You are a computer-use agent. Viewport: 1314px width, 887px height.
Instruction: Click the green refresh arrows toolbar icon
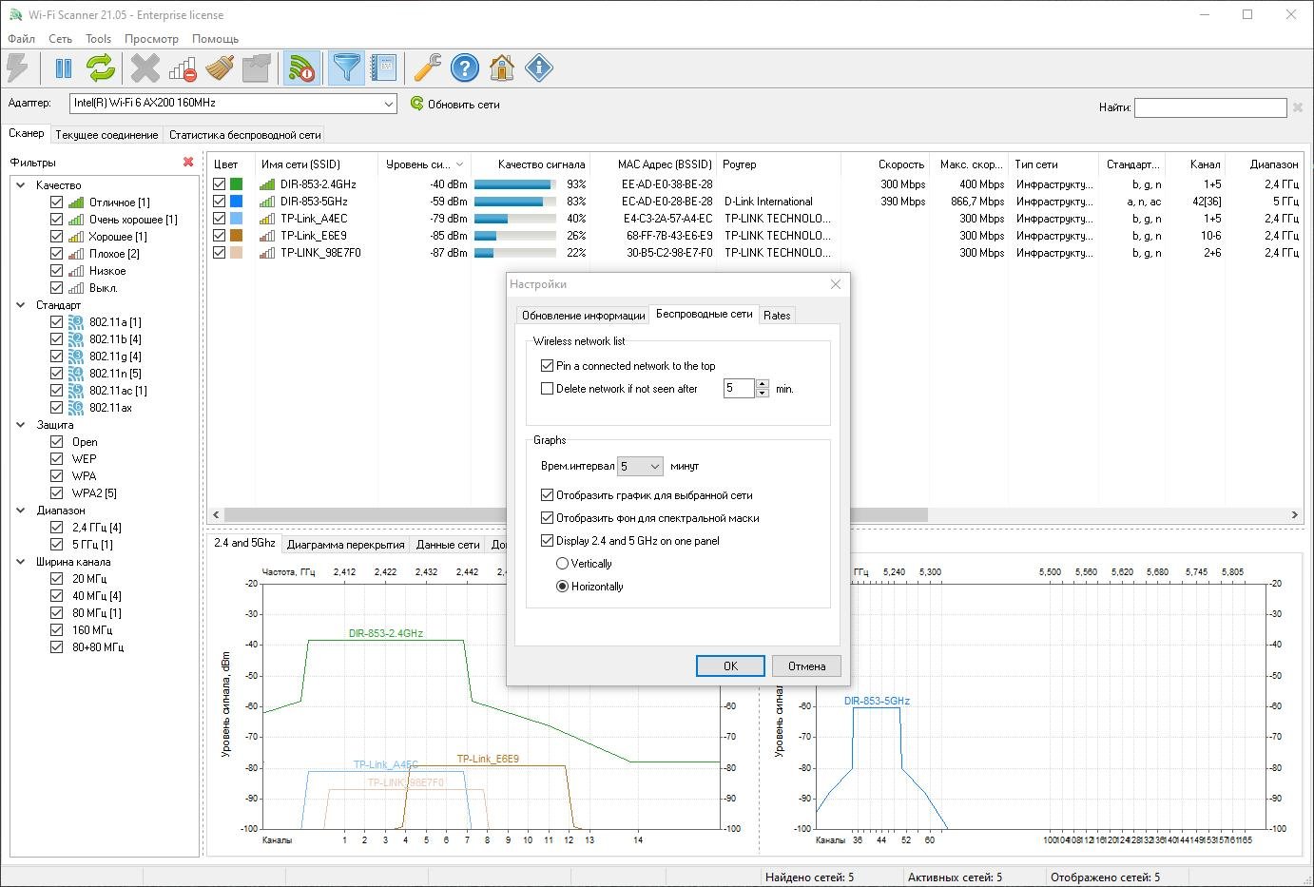(101, 68)
